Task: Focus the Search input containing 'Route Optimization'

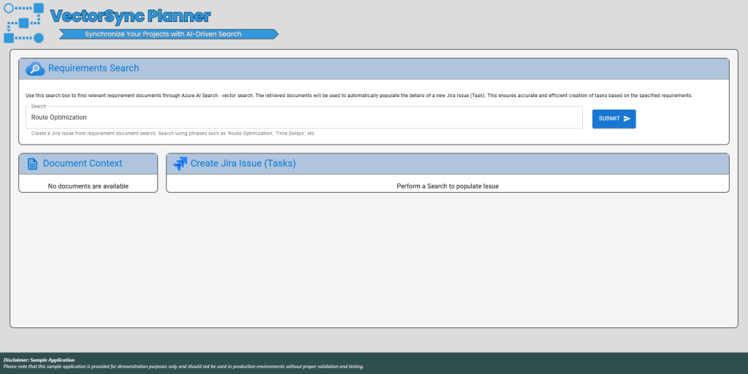Action: tap(303, 118)
